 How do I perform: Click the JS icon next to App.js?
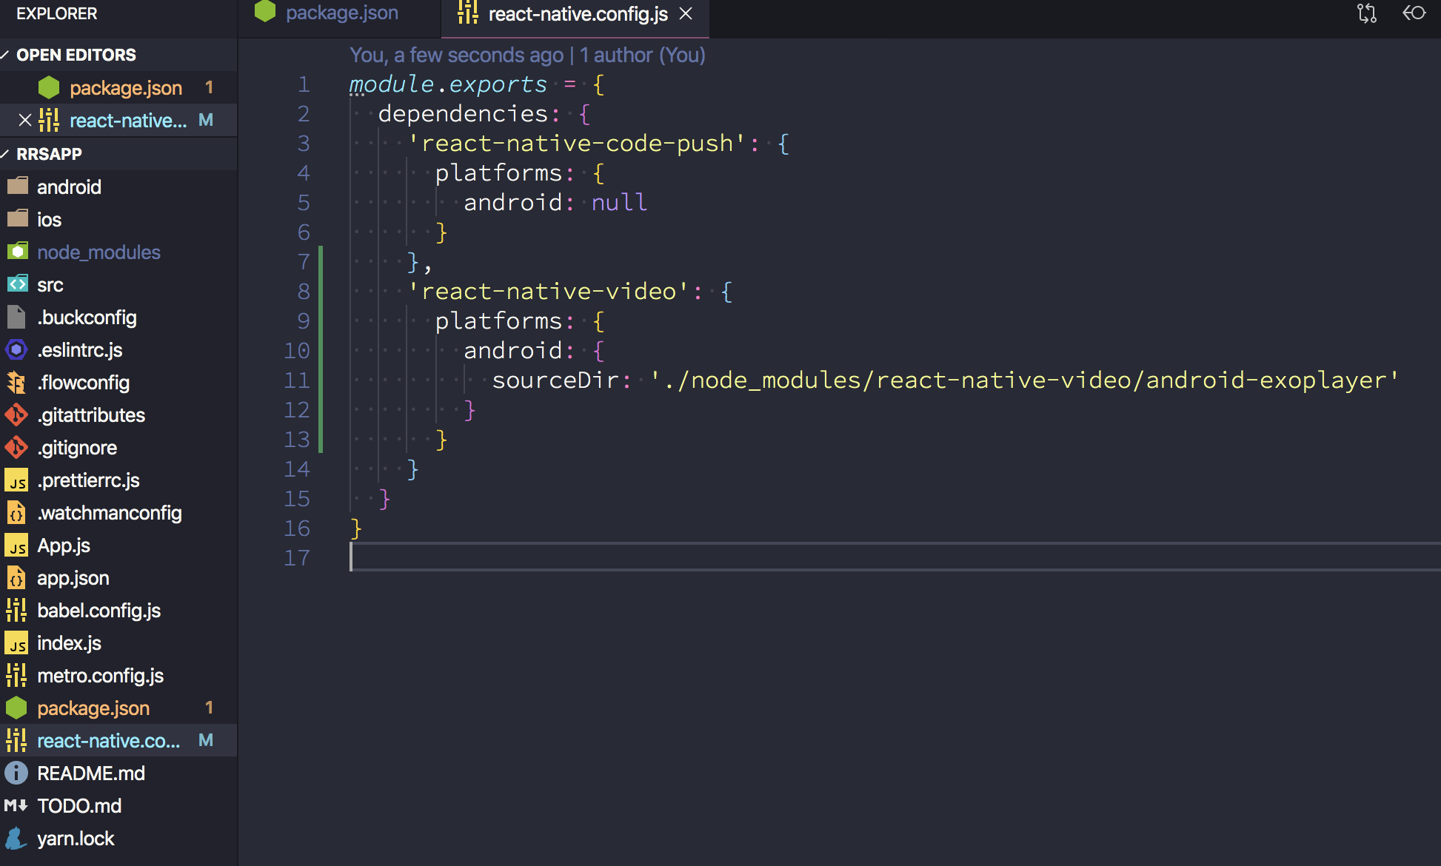(x=18, y=546)
